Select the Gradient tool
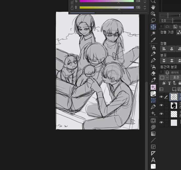181x170 pixels. pyautogui.click(x=153, y=134)
